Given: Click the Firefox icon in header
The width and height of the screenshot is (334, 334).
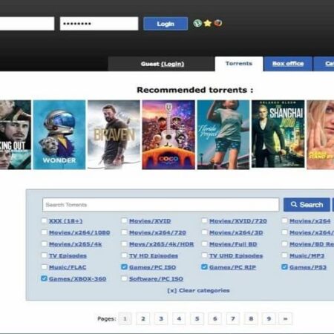Looking at the screenshot, I should 218,23.
